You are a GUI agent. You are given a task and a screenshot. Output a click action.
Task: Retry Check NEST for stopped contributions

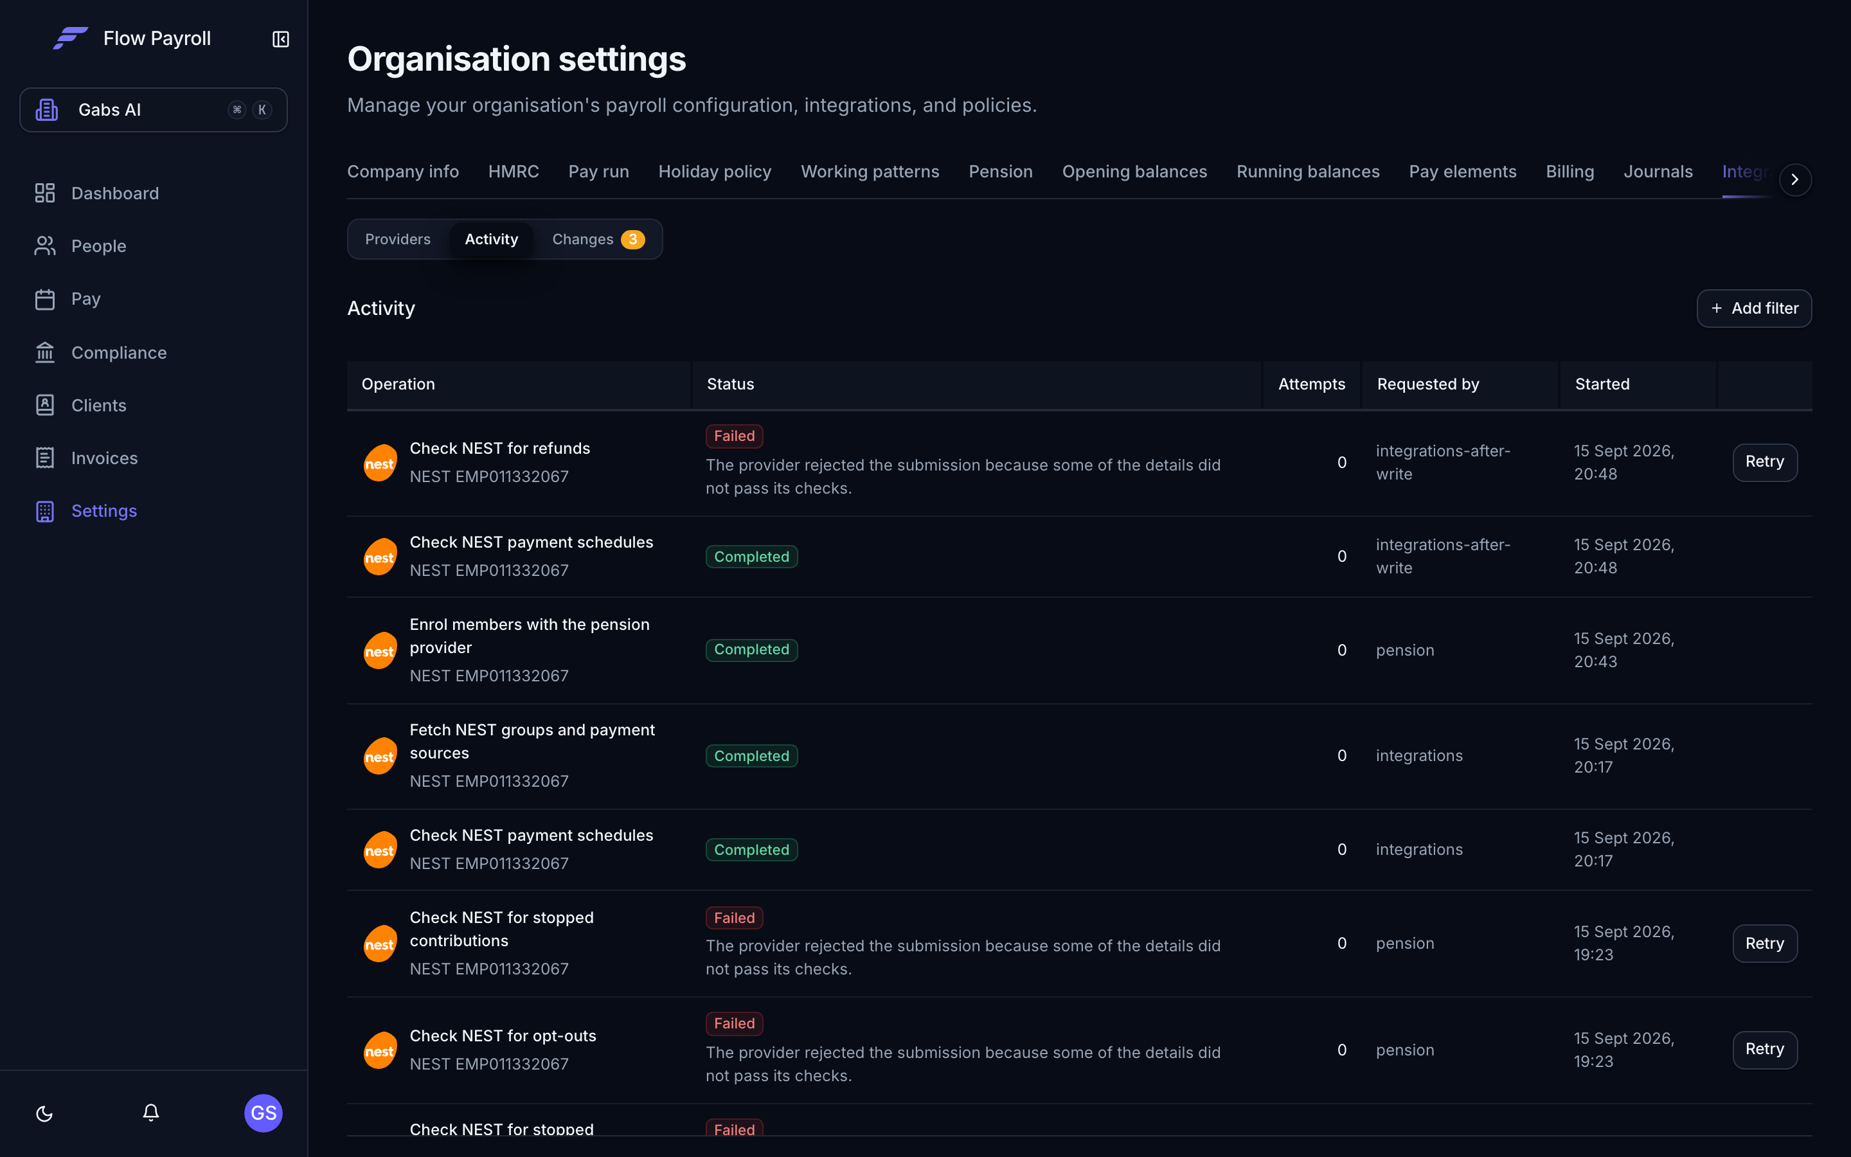click(1765, 944)
